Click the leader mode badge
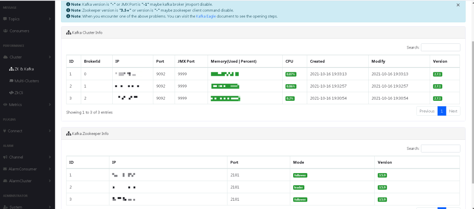 click(x=299, y=187)
